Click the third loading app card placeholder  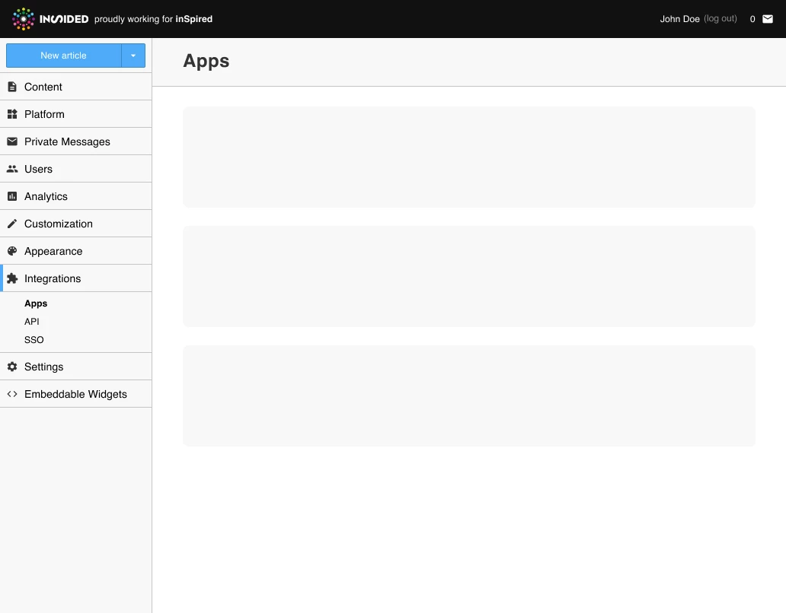468,395
